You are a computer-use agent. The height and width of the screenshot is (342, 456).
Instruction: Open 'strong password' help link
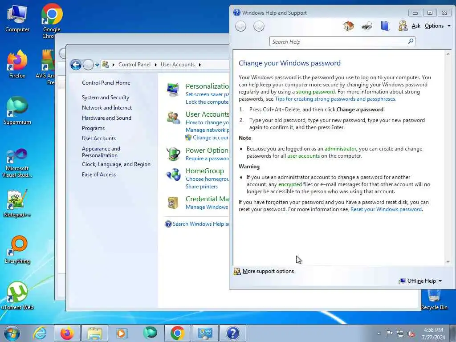pyautogui.click(x=315, y=92)
